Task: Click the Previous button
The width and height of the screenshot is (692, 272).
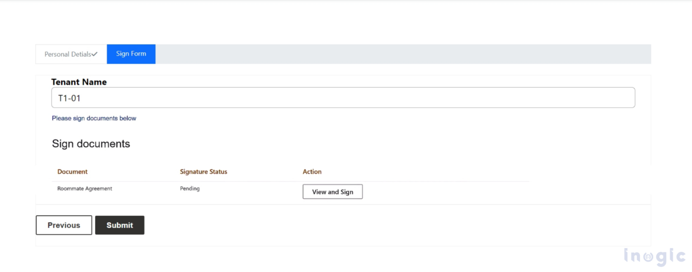Action: 64,225
